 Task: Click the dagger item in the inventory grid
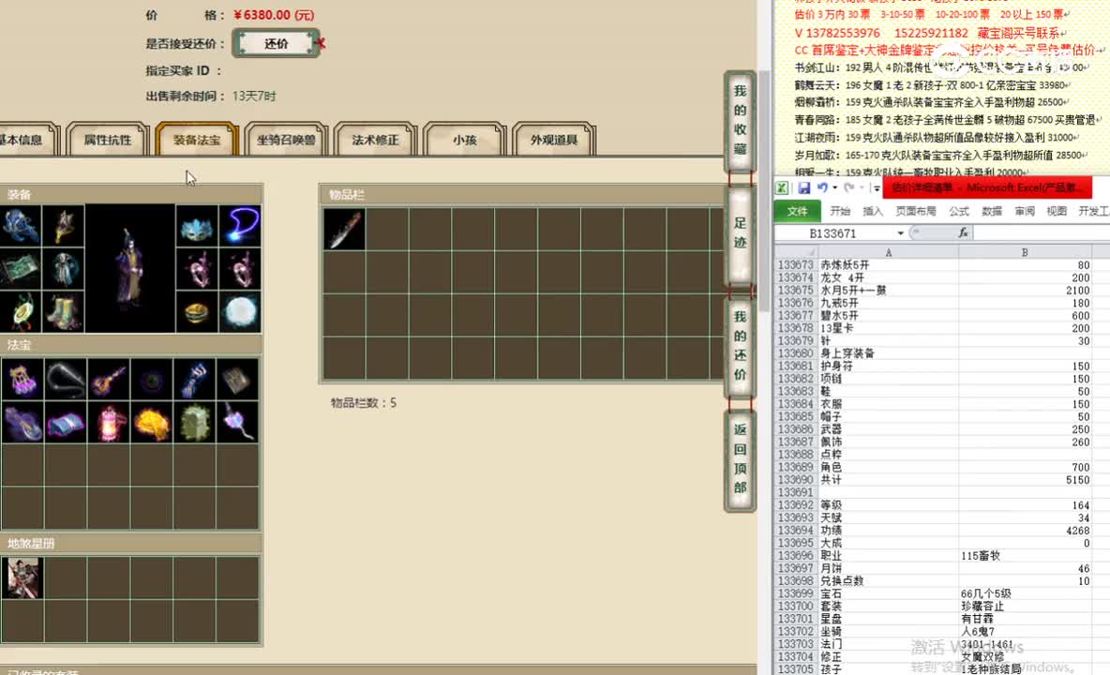click(x=345, y=230)
